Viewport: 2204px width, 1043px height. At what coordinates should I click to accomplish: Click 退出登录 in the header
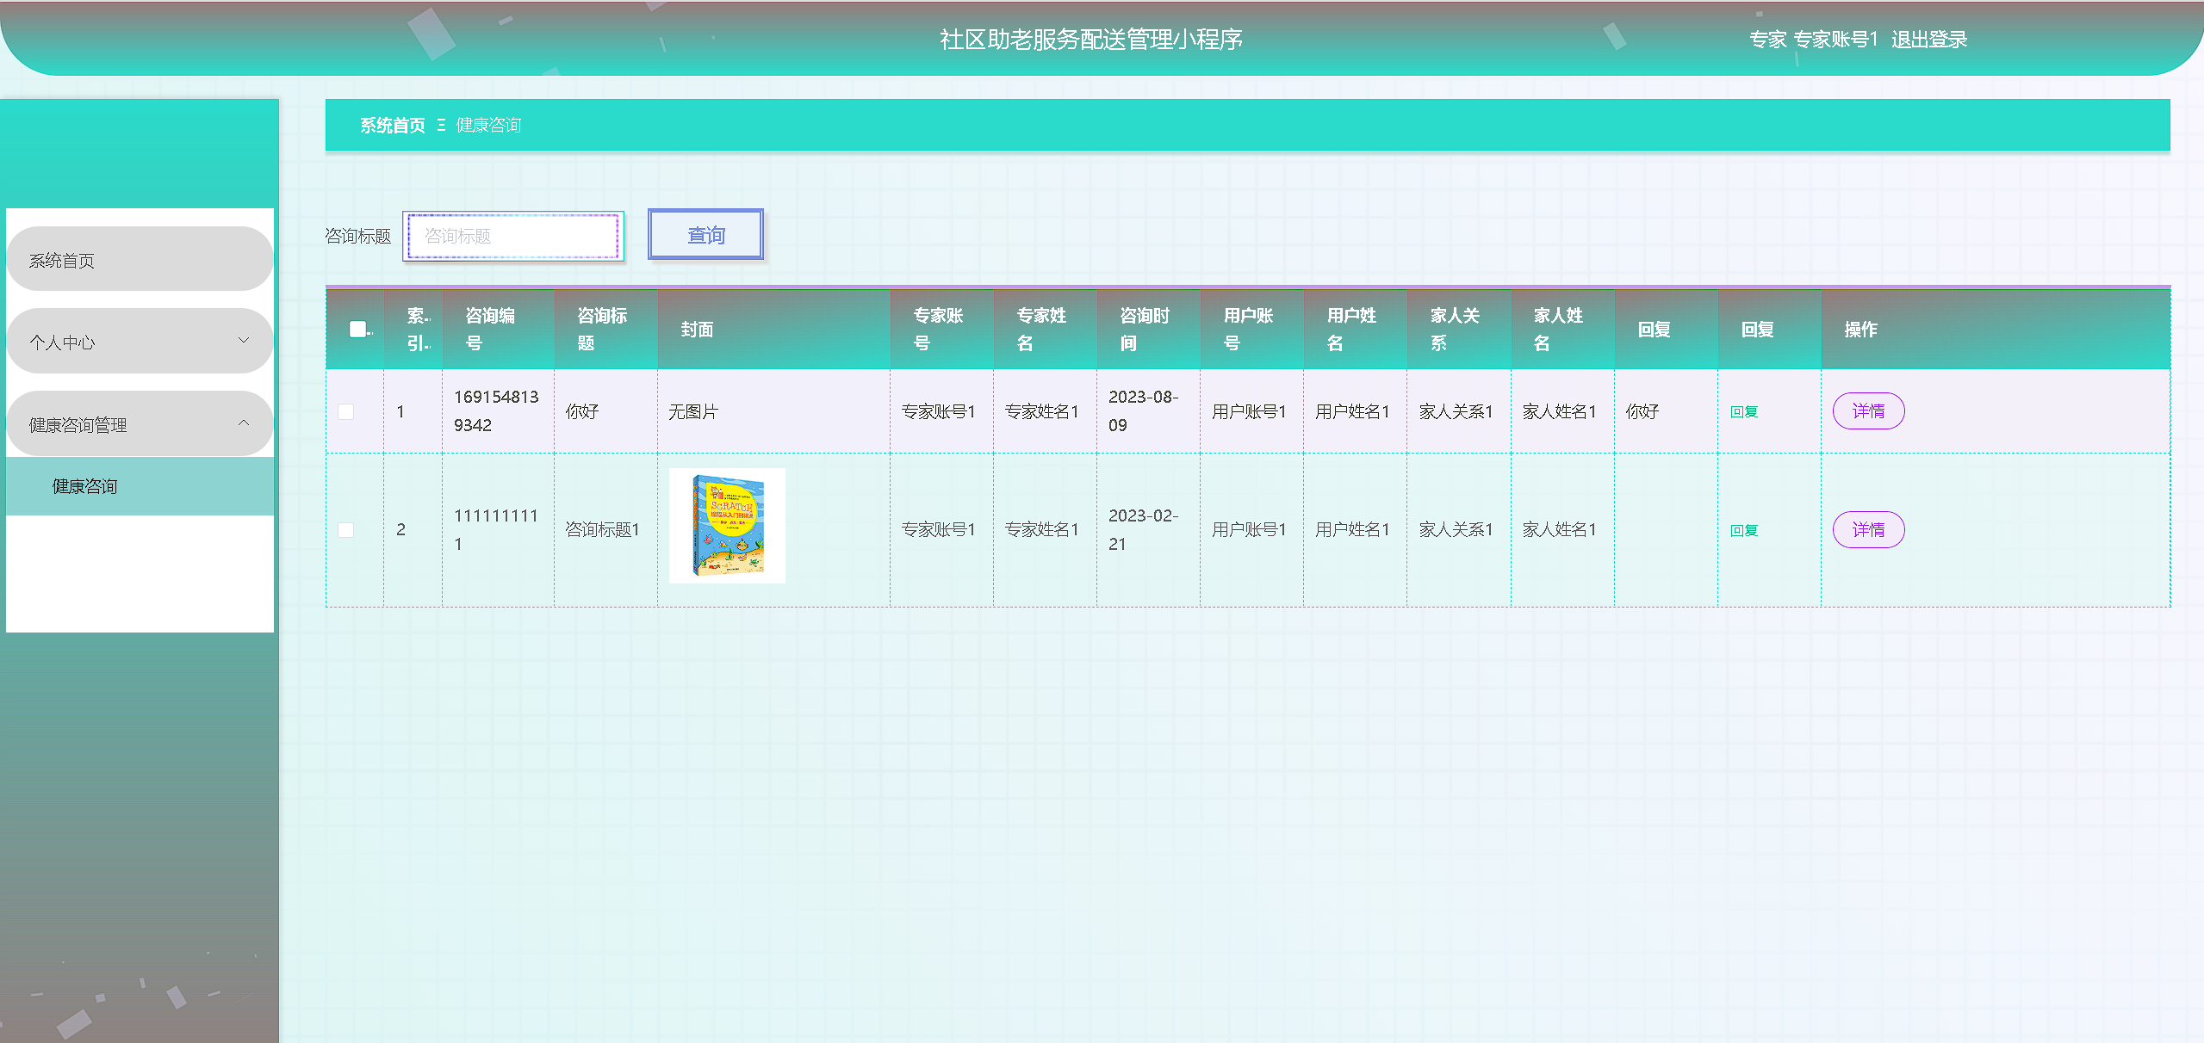pyautogui.click(x=1928, y=40)
